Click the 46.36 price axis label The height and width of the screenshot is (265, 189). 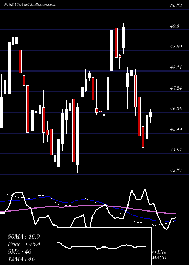click(176, 109)
